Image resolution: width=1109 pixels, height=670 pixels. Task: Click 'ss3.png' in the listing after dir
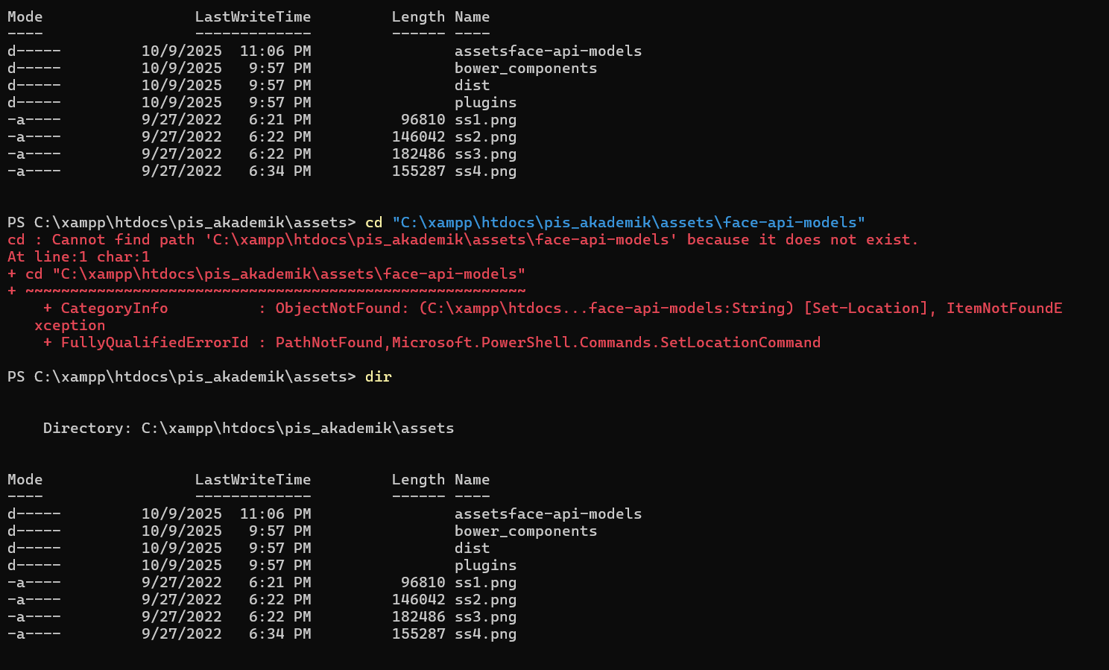485,616
